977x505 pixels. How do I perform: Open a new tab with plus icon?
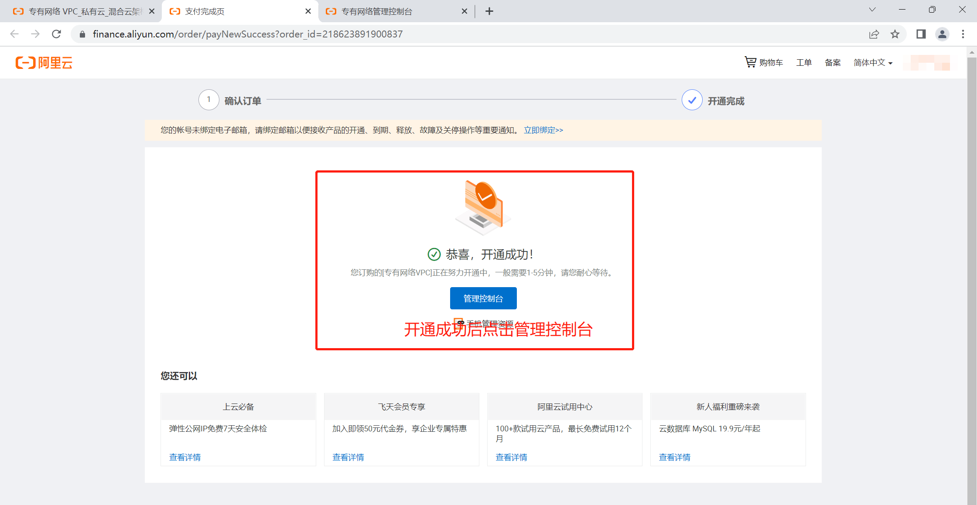[489, 11]
